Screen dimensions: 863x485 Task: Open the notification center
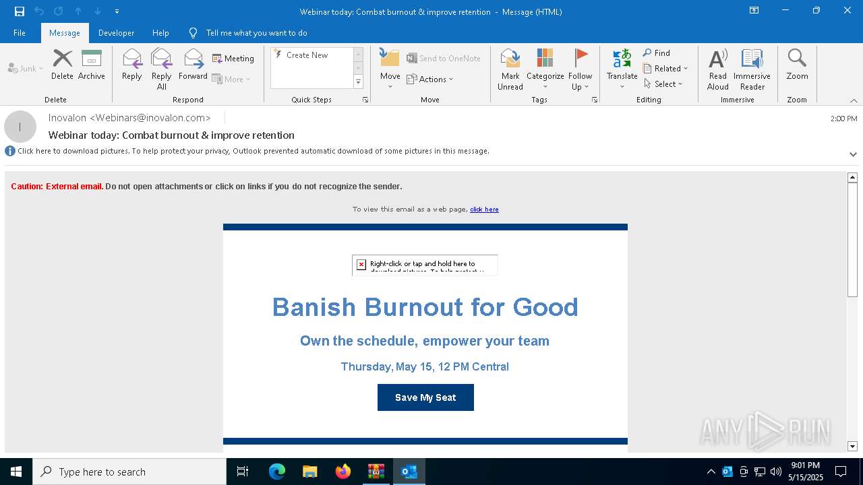tap(841, 472)
